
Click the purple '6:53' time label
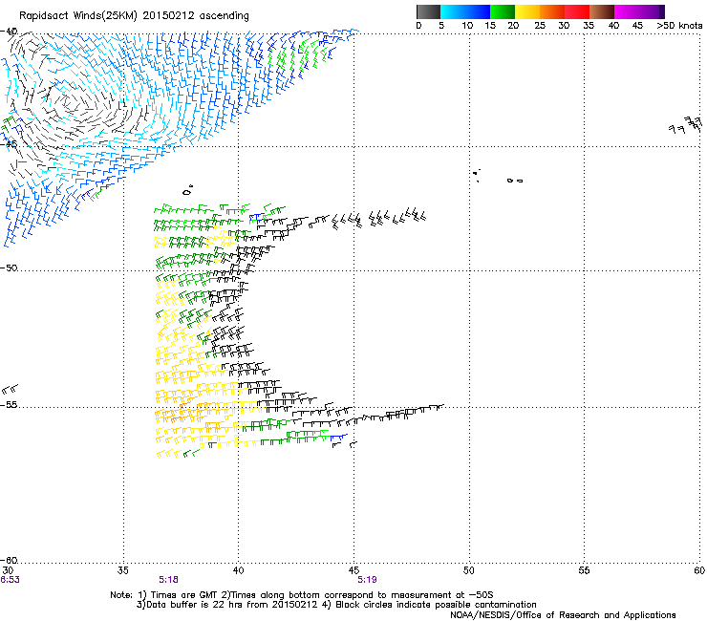pos(10,580)
